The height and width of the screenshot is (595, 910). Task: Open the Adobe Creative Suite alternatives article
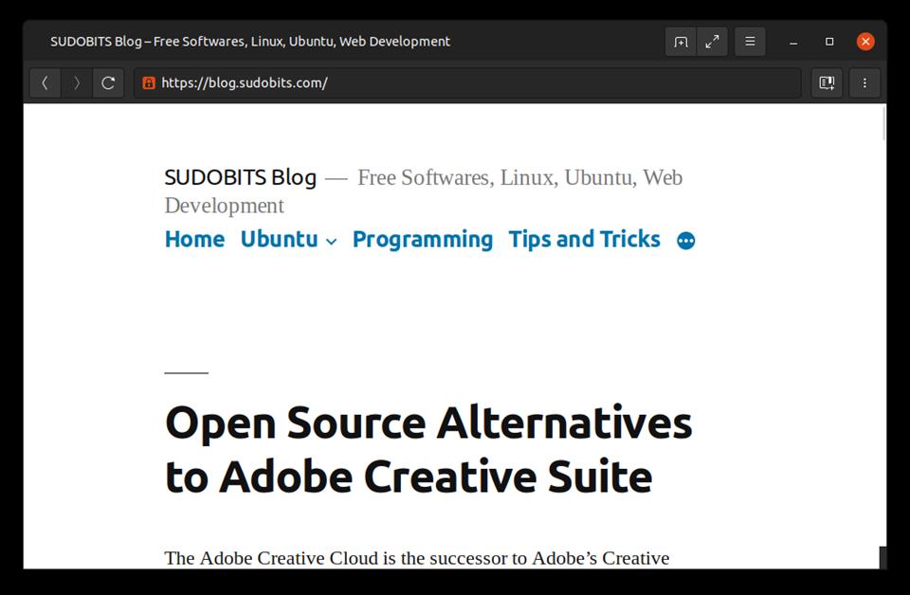pyautogui.click(x=428, y=448)
